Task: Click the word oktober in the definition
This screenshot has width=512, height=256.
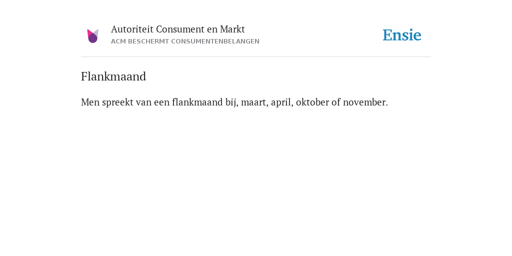Action: pos(312,102)
